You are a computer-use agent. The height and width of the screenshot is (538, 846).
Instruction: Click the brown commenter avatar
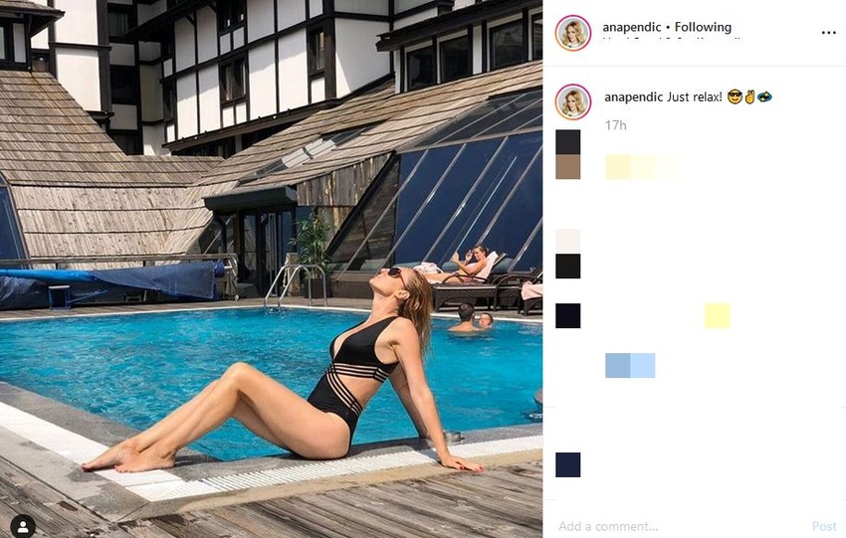tap(568, 167)
